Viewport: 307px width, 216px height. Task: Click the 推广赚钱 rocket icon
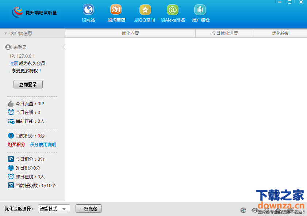pos(200,10)
